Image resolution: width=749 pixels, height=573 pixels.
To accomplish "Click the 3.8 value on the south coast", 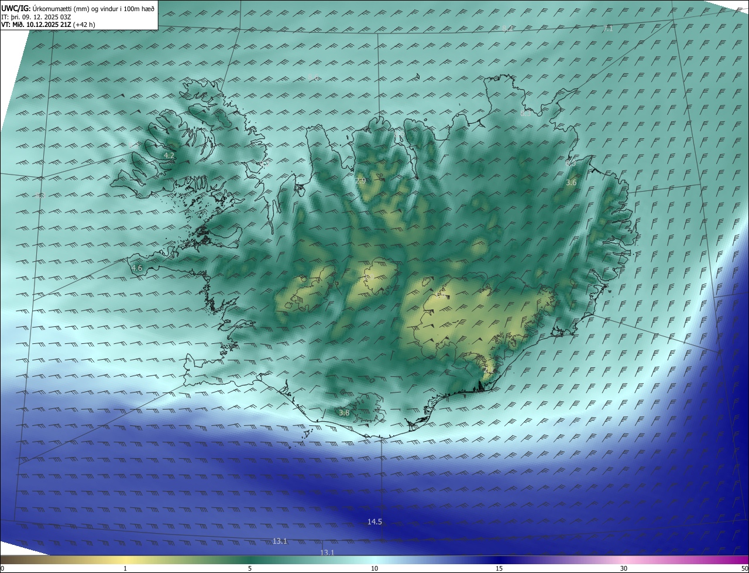I will tap(344, 412).
